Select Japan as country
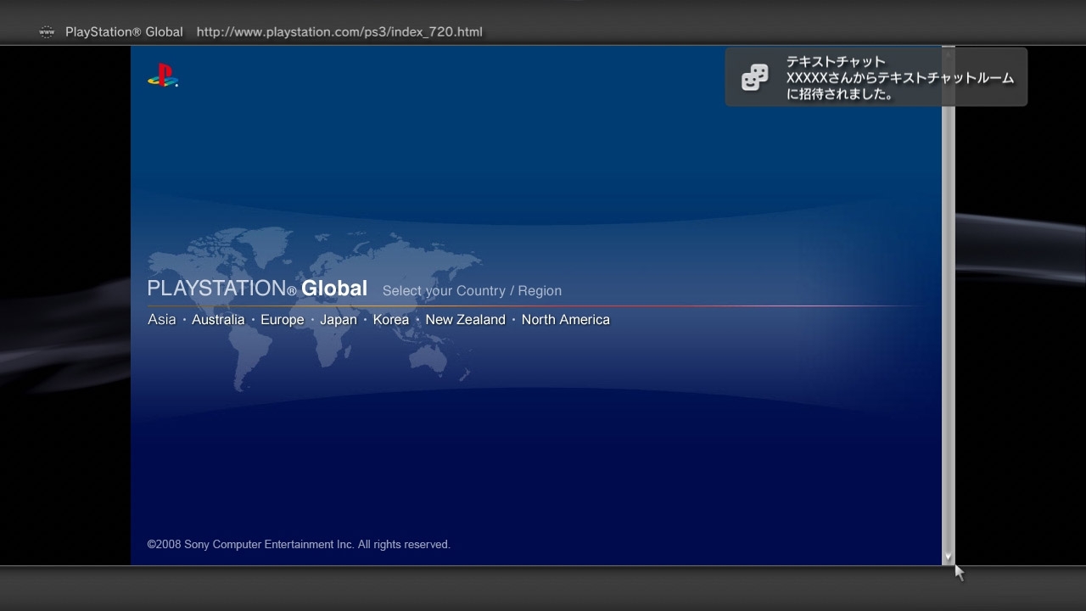This screenshot has width=1086, height=611. (x=338, y=320)
